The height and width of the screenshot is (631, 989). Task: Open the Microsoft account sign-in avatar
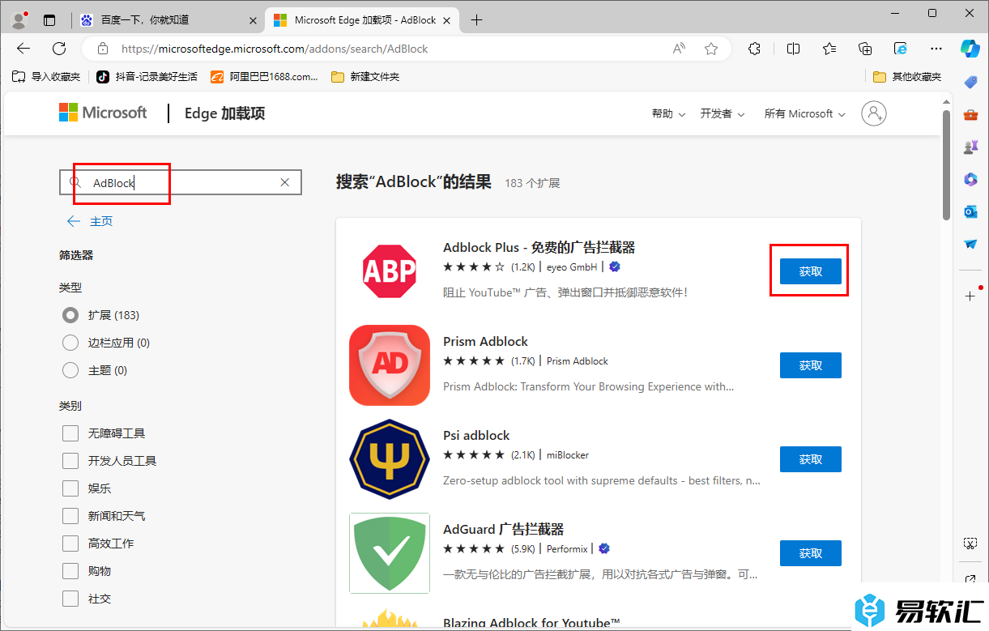[874, 113]
